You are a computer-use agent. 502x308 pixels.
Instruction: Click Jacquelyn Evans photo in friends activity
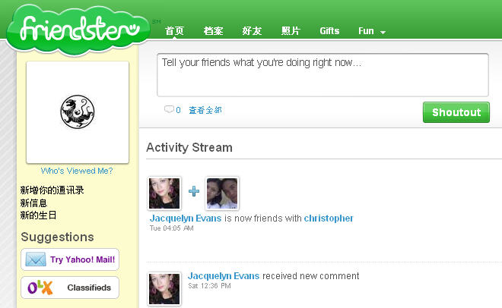pyautogui.click(x=164, y=193)
